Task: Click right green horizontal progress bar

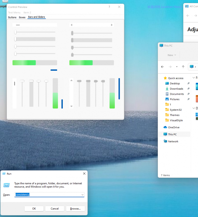Action: 92,63
